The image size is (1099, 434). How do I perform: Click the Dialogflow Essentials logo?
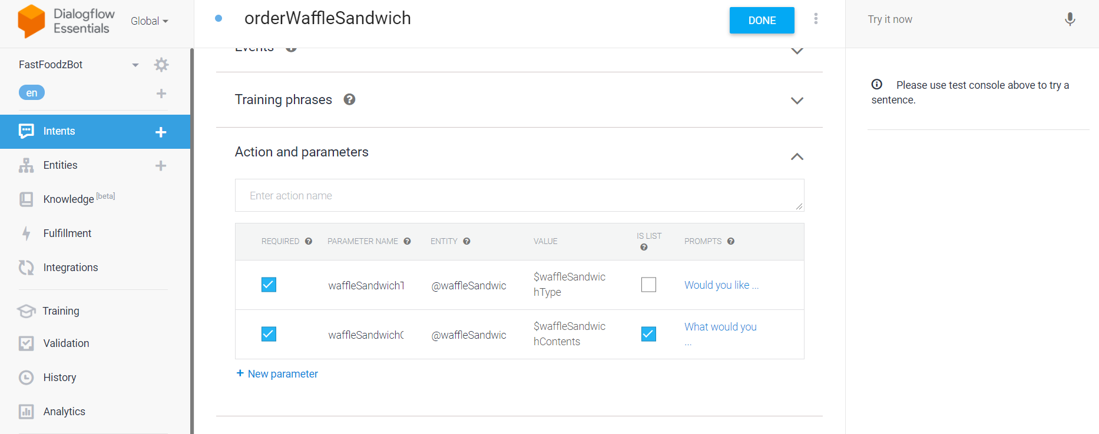point(31,21)
